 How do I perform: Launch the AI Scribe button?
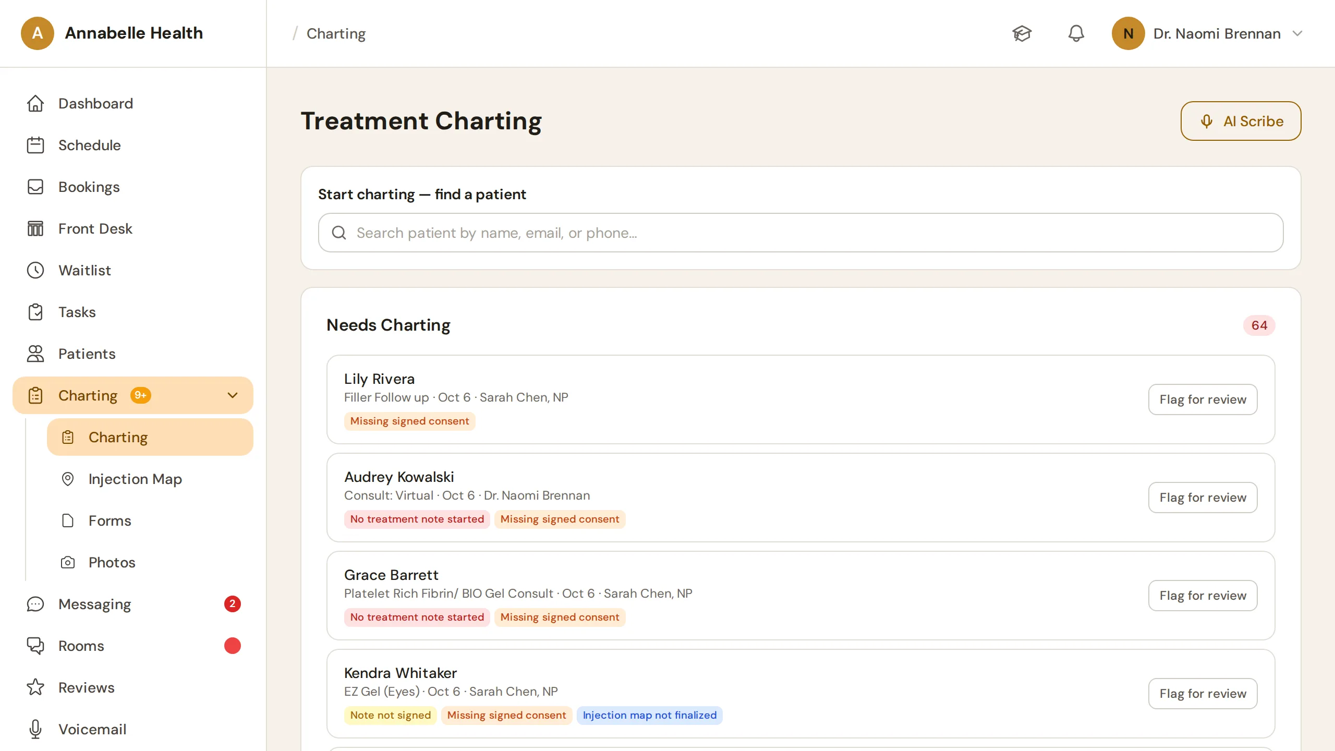tap(1241, 121)
